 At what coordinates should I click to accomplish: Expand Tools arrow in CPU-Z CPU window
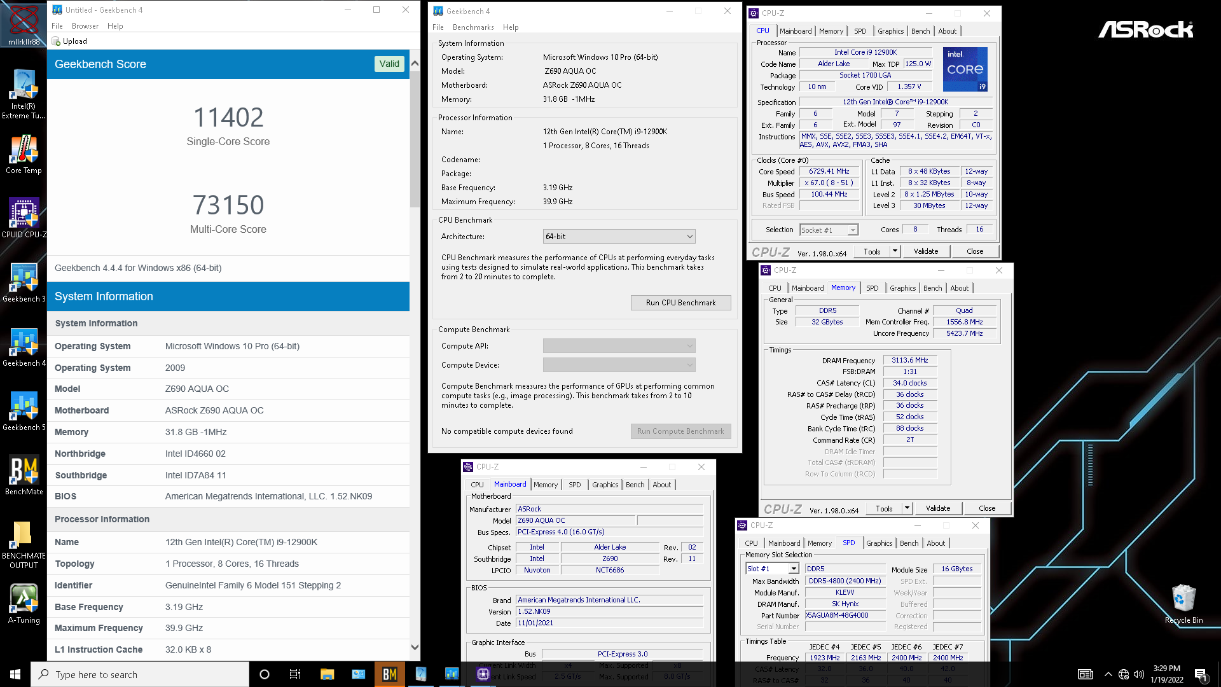coord(895,251)
